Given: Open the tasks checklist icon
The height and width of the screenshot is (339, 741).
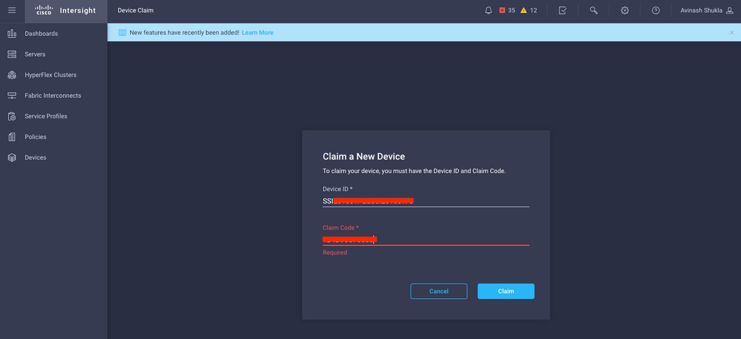Looking at the screenshot, I should [563, 10].
